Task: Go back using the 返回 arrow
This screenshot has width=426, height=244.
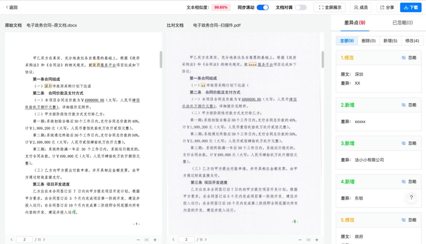Action: coord(11,7)
